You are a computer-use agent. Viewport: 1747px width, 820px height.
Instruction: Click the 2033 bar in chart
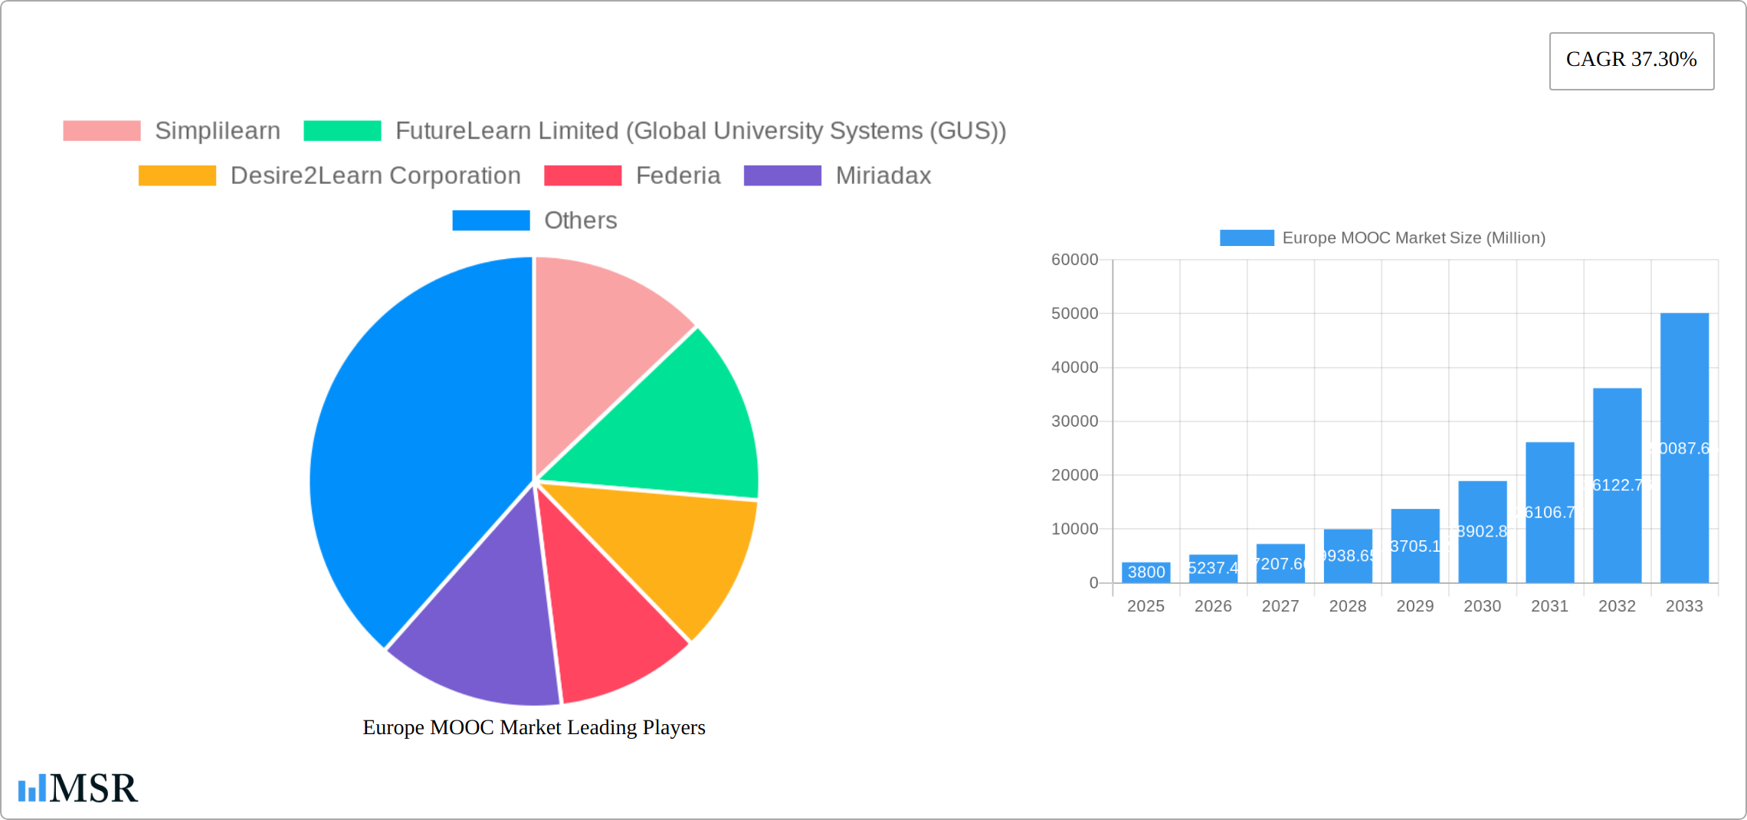point(1684,448)
